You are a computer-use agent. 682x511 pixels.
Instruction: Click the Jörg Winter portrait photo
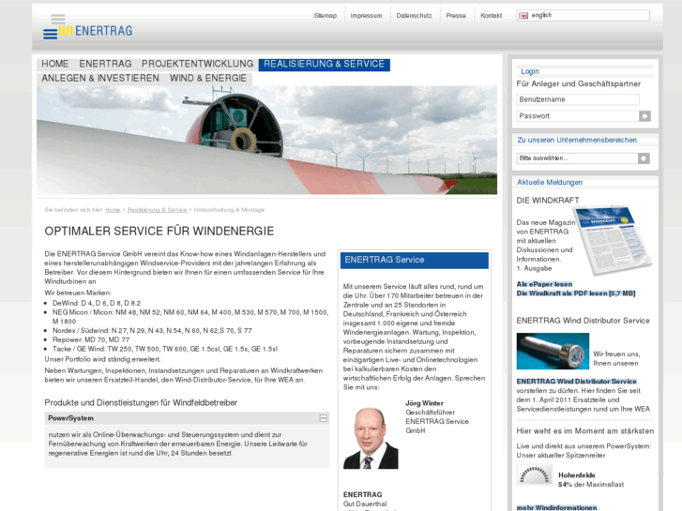pyautogui.click(x=371, y=438)
